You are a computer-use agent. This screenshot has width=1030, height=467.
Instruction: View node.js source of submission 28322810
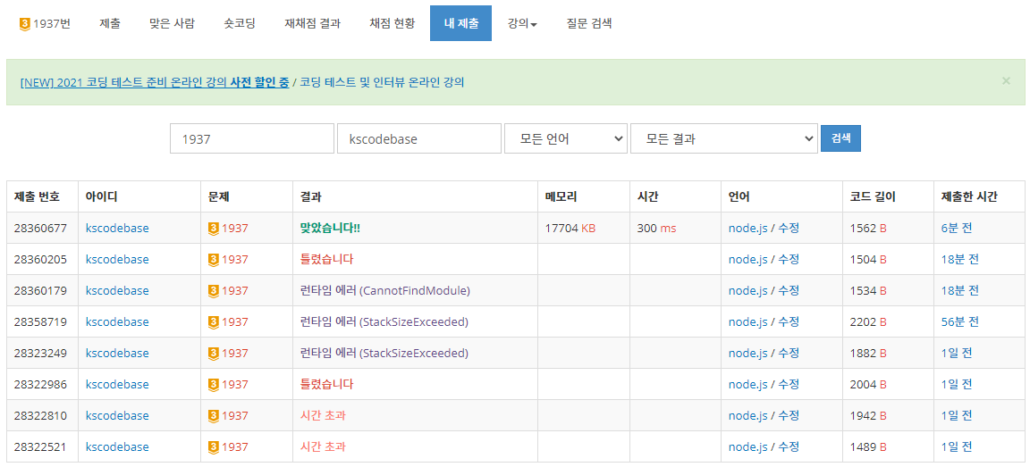[x=748, y=416]
